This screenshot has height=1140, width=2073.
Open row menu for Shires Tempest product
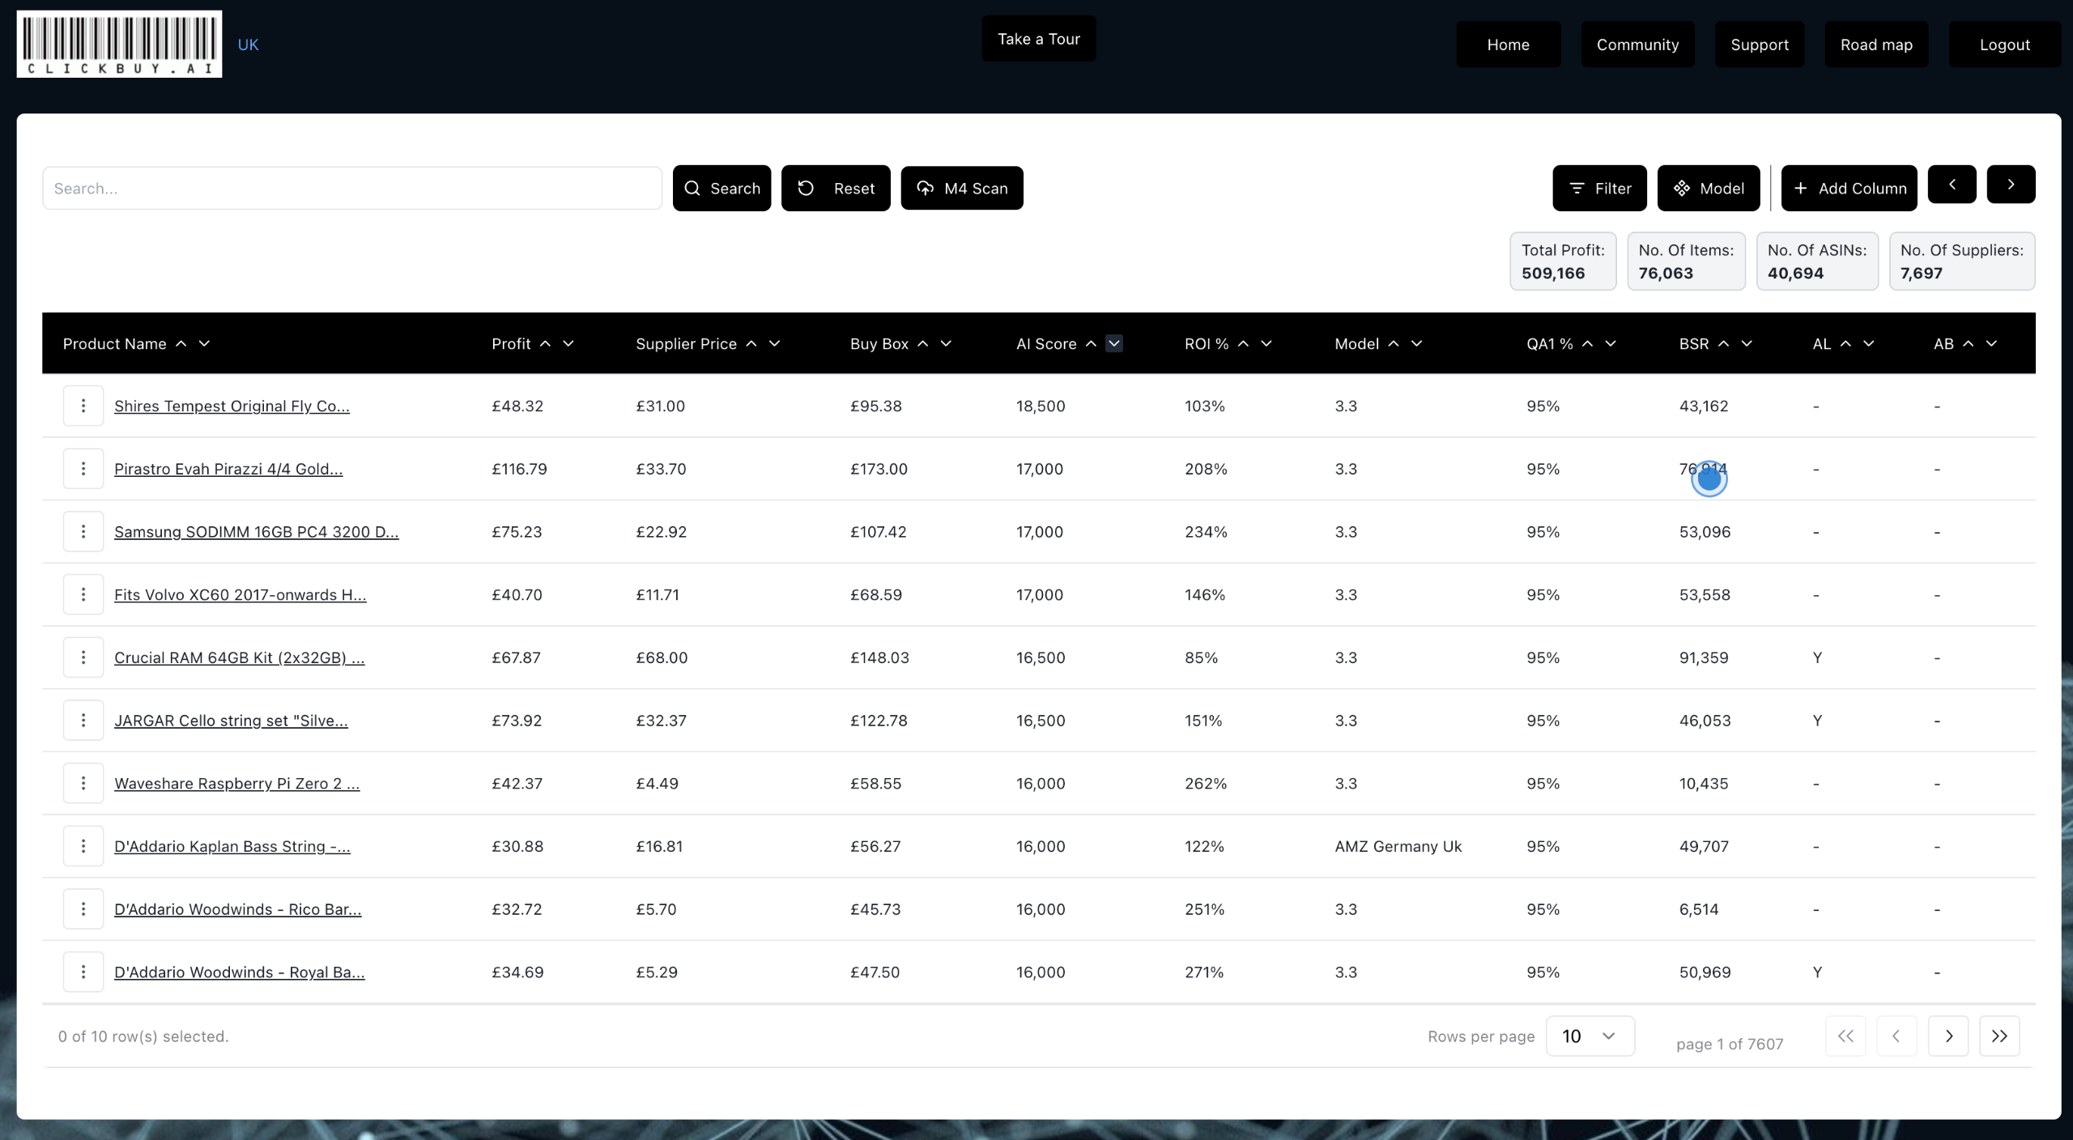[x=83, y=406]
